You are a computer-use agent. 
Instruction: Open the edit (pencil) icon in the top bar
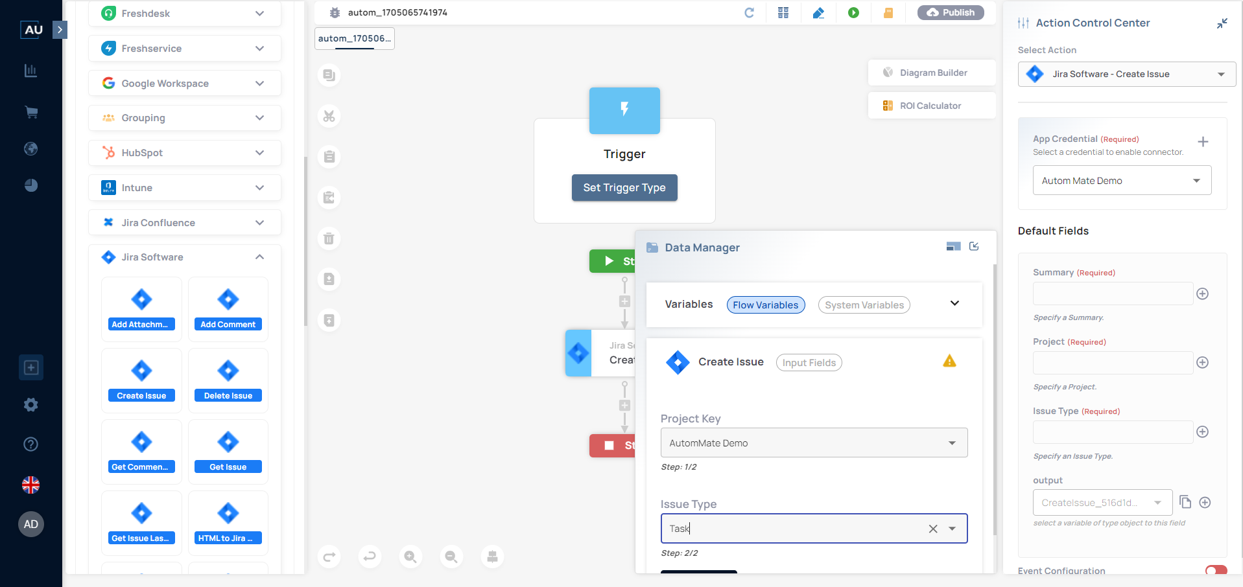coord(818,12)
